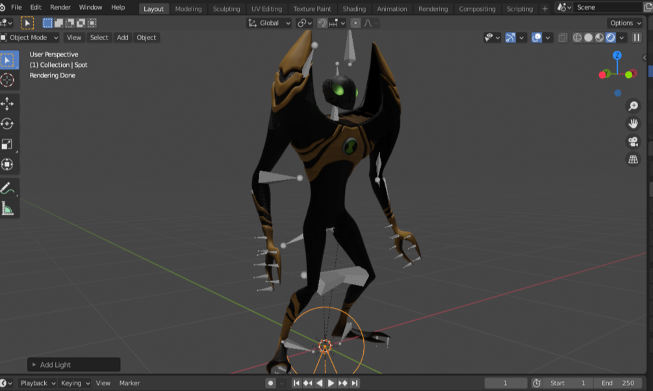653x391 pixels.
Task: Activate the Cursor tool
Action: click(8, 80)
